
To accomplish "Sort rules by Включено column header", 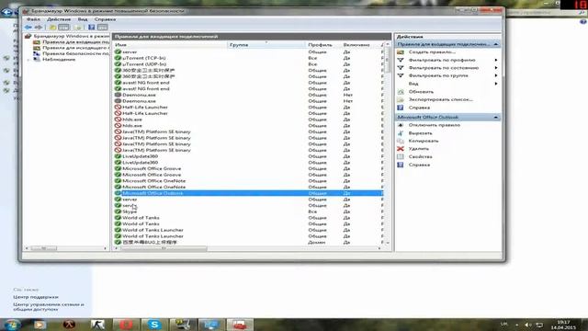I will click(360, 45).
